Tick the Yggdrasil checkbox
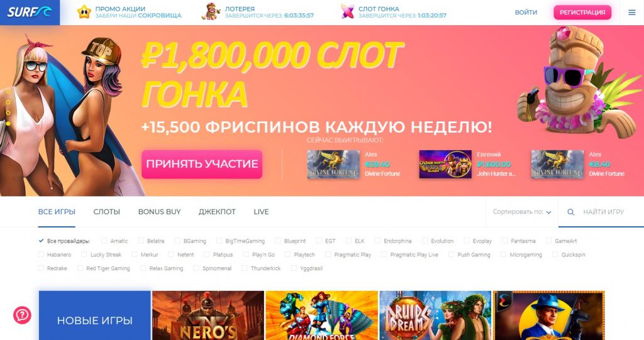This screenshot has width=644, height=340. pos(294,268)
